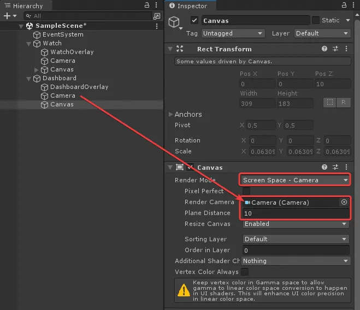Open the Static flags dropdown arrow
The height and width of the screenshot is (310, 360).
click(348, 20)
